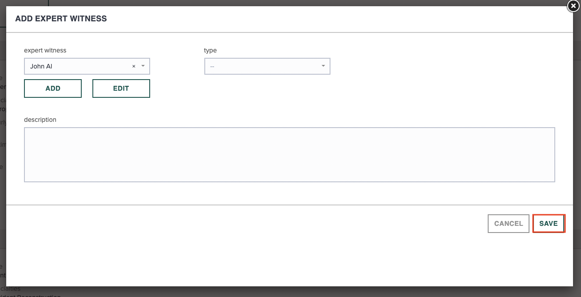Click the 'expert witness' field label
581x297 pixels.
click(45, 50)
